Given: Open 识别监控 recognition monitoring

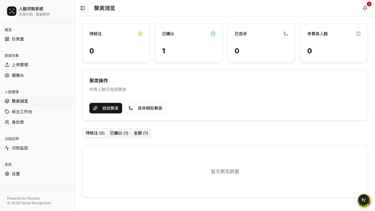Looking at the screenshot, I should (x=20, y=148).
